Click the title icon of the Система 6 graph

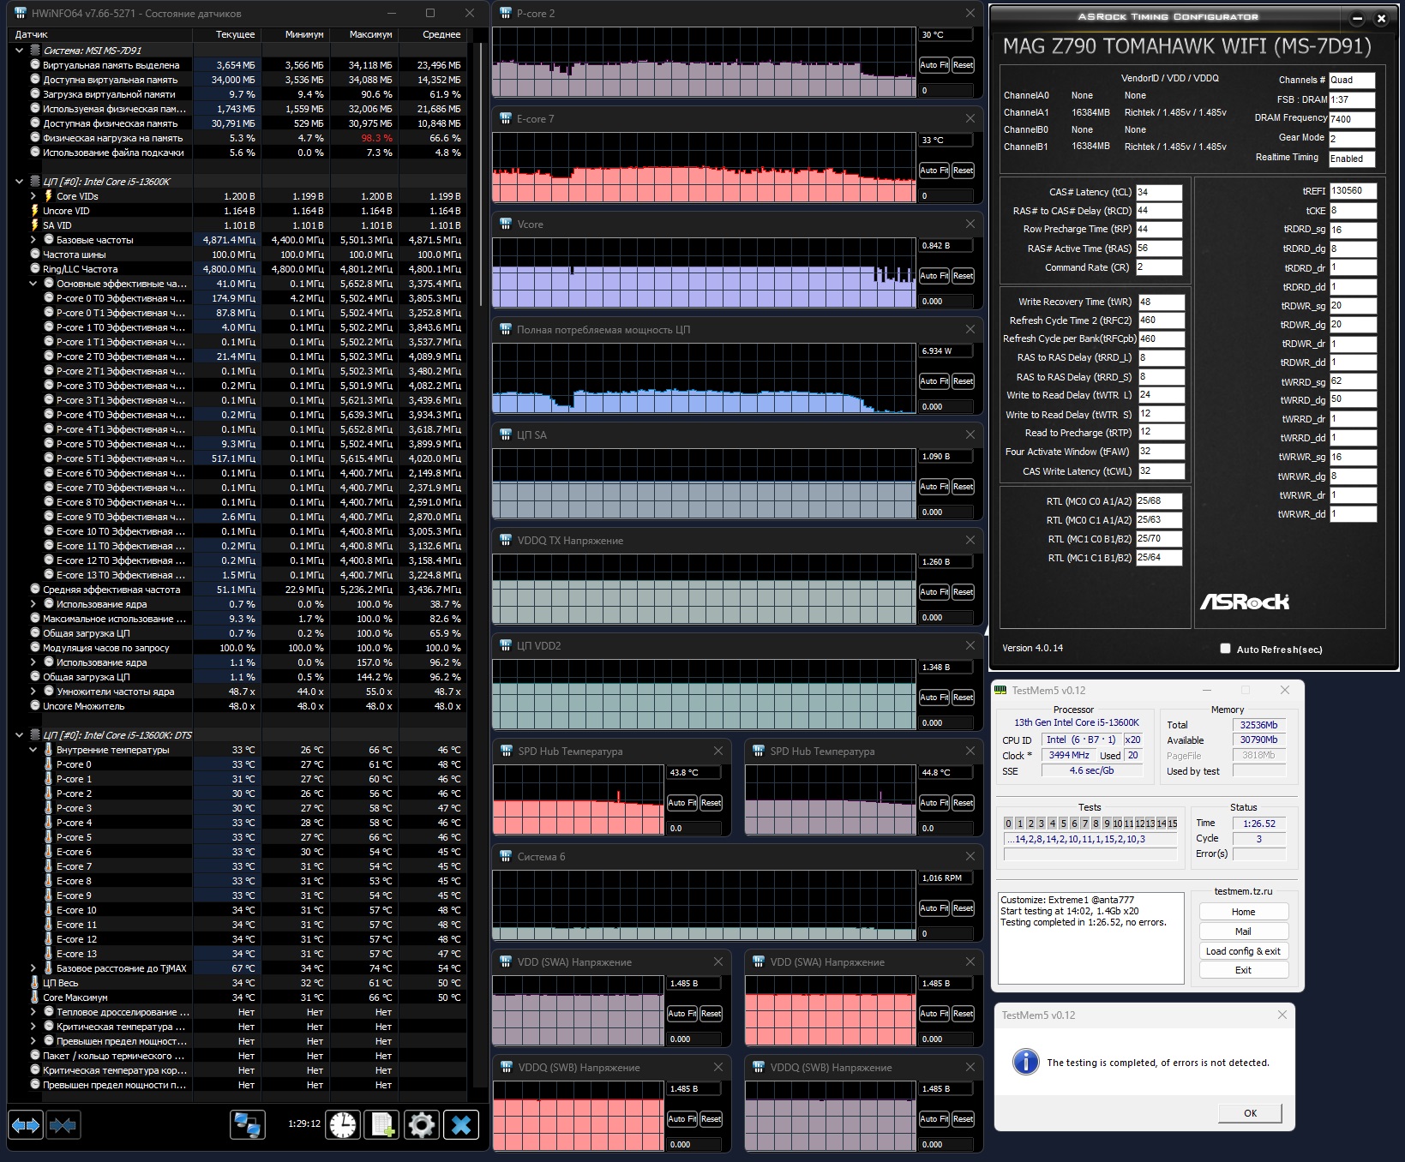pyautogui.click(x=506, y=857)
